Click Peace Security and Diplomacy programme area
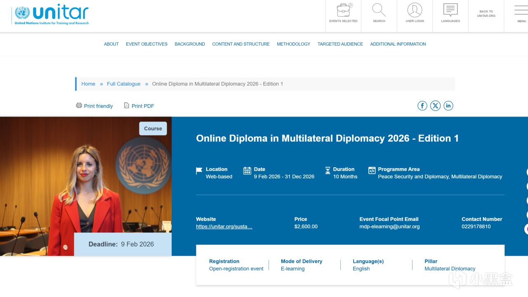 pyautogui.click(x=413, y=177)
